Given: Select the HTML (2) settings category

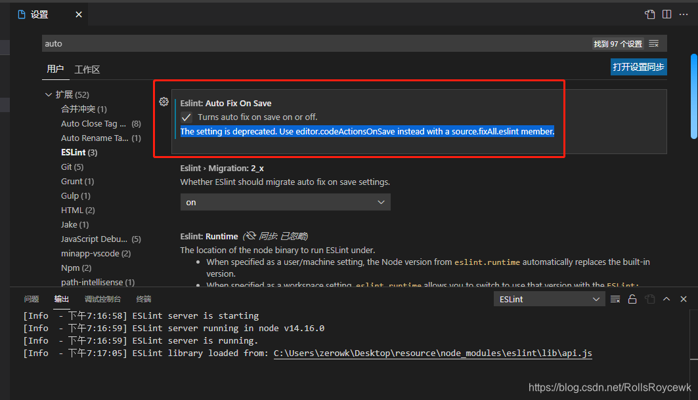Looking at the screenshot, I should pyautogui.click(x=78, y=210).
